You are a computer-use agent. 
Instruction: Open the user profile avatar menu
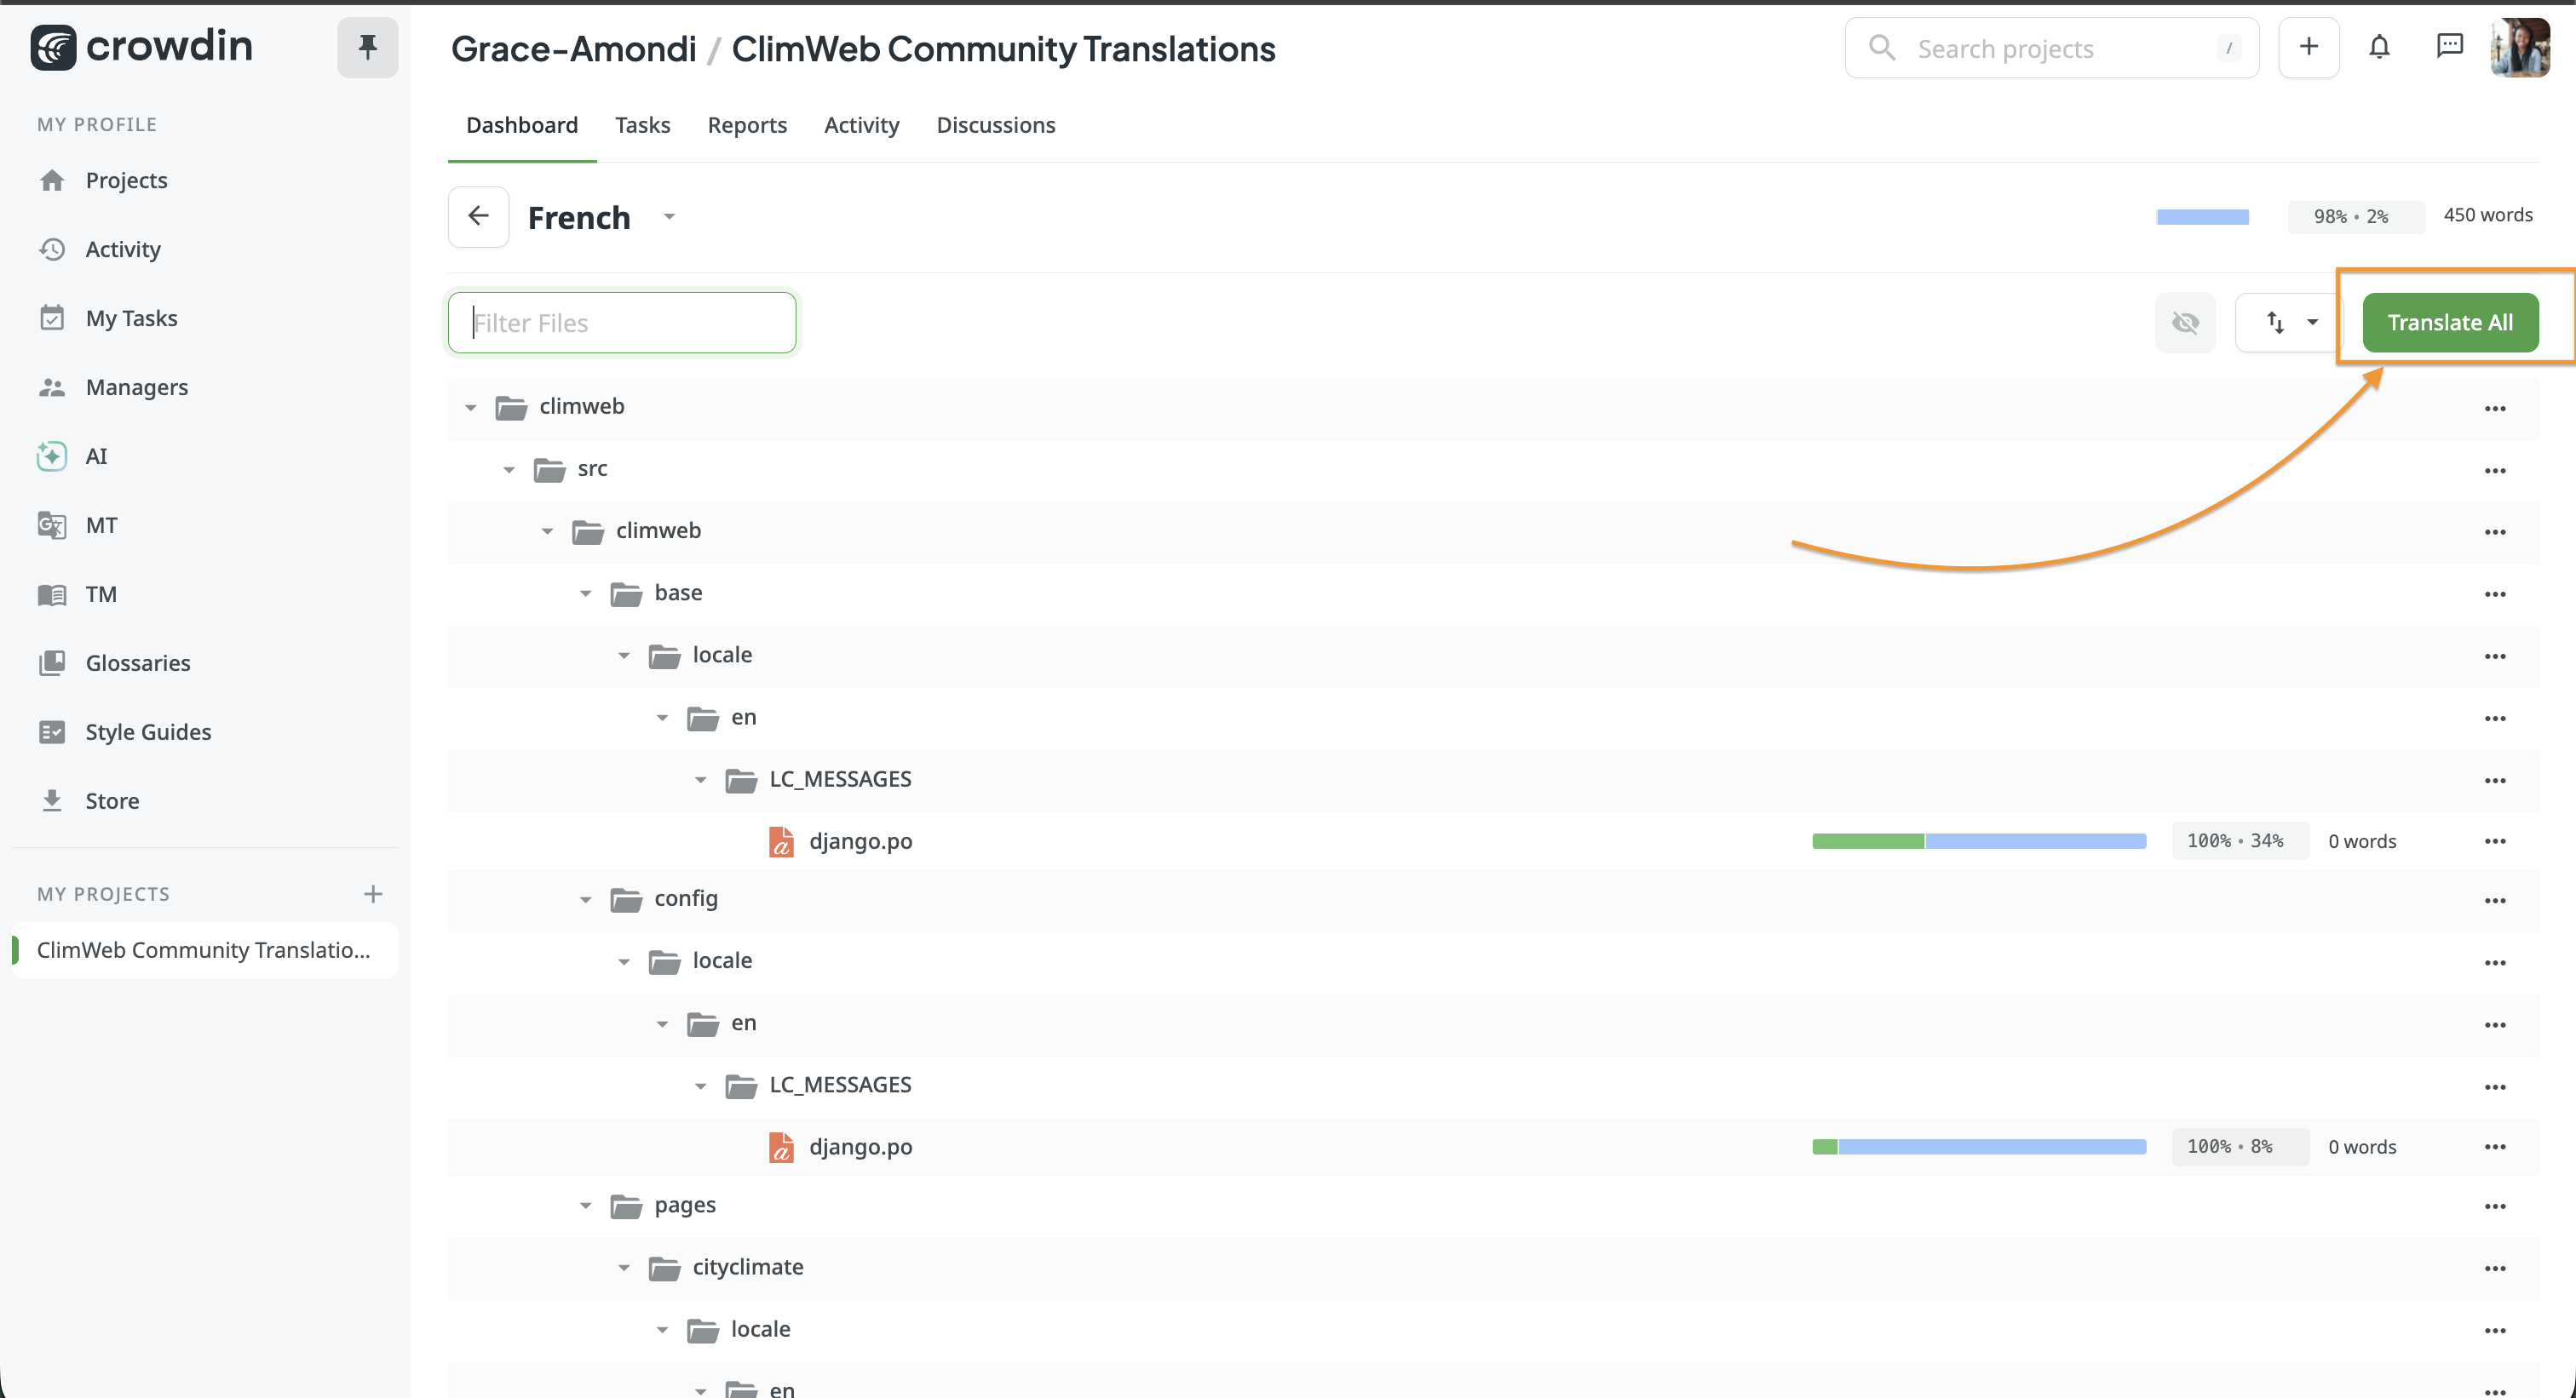tap(2520, 47)
